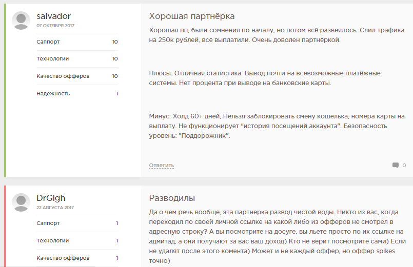Screen dimensions: 413x267
Task: Click DrGigh's Технологии rating row
Action: click(x=77, y=240)
